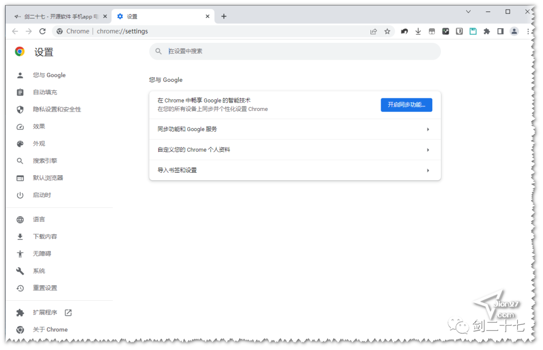
Task: Click the magnifier icon in settings search
Action: [x=158, y=51]
